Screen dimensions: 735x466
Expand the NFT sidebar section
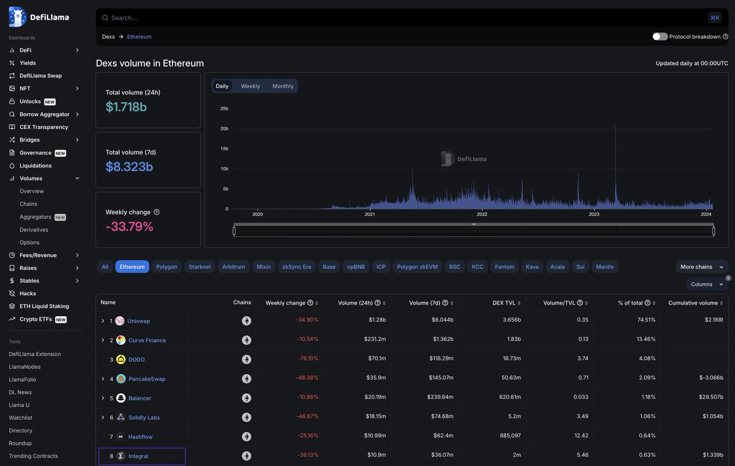click(77, 89)
